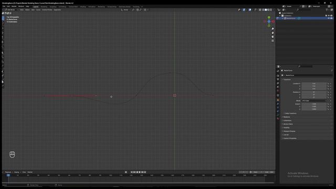Image resolution: width=336 pixels, height=189 pixels.
Task: Switch to material preview shading
Action: tap(268, 10)
